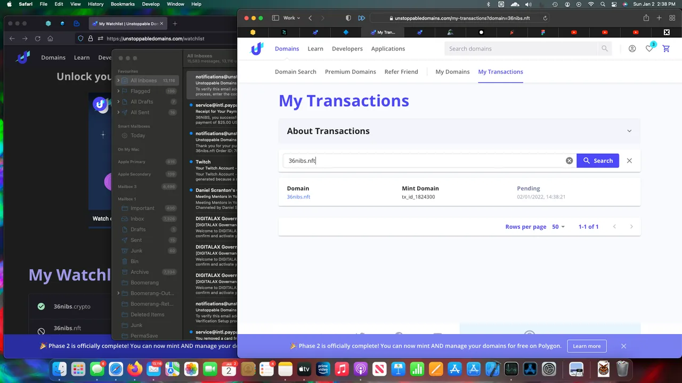
Task: Open the History menu in menu bar
Action: tap(95, 4)
